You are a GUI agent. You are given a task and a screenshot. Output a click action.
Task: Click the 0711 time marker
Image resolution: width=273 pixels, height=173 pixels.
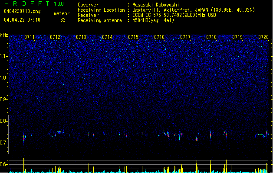click(30, 37)
